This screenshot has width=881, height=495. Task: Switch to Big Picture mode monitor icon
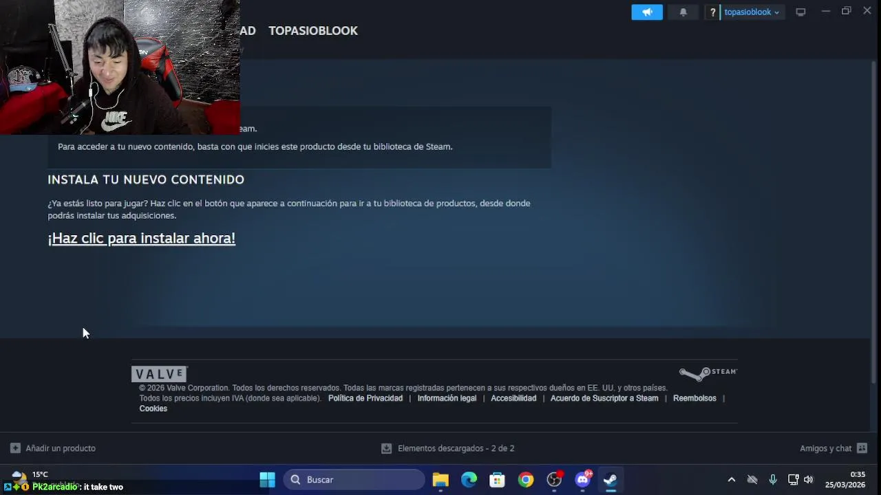pyautogui.click(x=800, y=12)
